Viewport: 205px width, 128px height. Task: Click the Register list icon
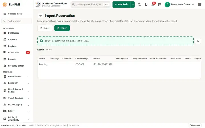[x=5, y=46]
